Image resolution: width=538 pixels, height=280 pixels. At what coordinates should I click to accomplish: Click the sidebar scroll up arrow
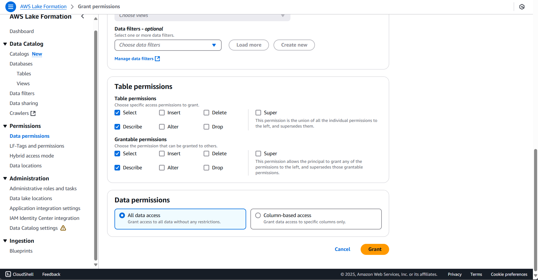tap(96, 19)
